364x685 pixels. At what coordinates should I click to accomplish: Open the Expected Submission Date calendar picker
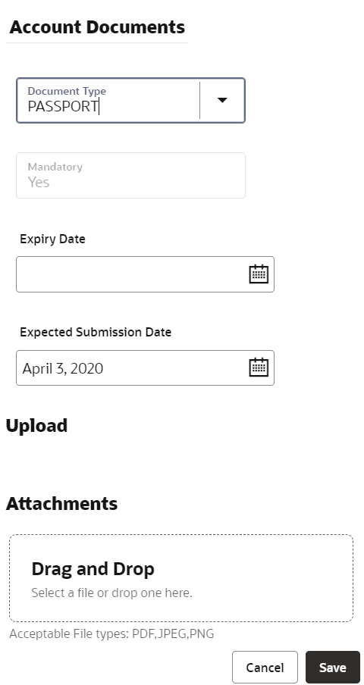click(259, 368)
